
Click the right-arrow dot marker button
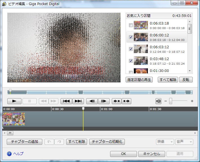[126, 101]
